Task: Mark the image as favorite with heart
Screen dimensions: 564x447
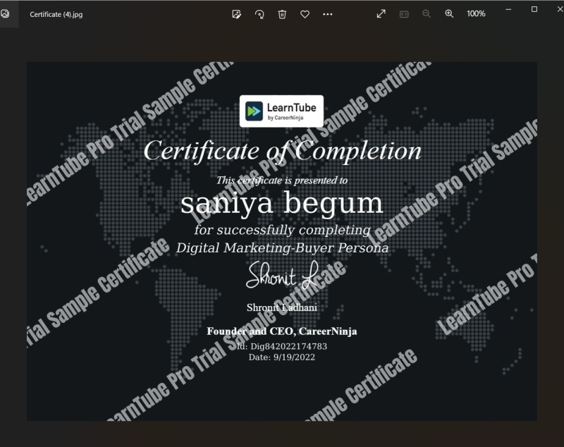Action: click(x=305, y=14)
